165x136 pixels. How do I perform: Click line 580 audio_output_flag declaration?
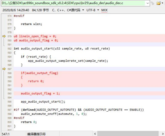tap(36, 40)
